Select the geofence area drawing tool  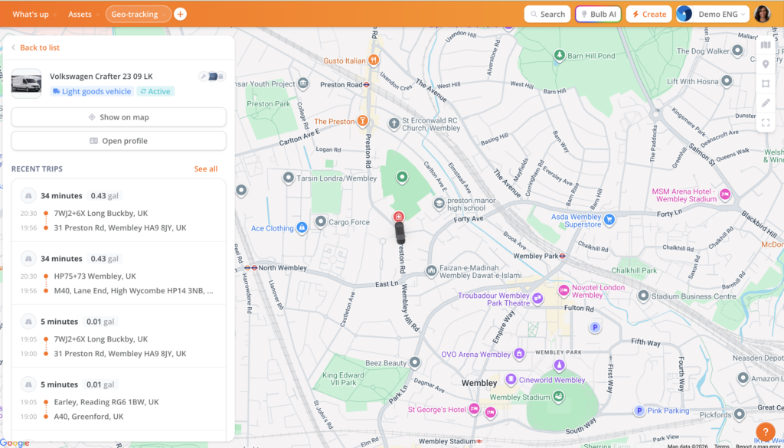tap(766, 84)
